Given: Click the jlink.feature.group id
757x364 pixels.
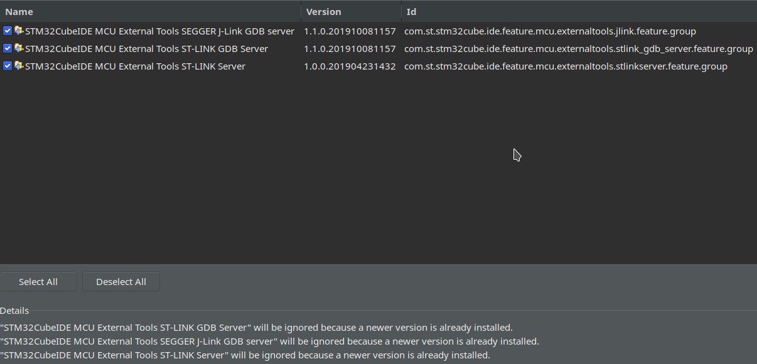Looking at the screenshot, I should [x=550, y=31].
